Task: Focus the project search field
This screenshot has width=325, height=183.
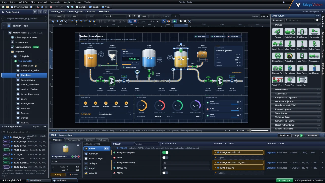Action: (x=24, y=19)
